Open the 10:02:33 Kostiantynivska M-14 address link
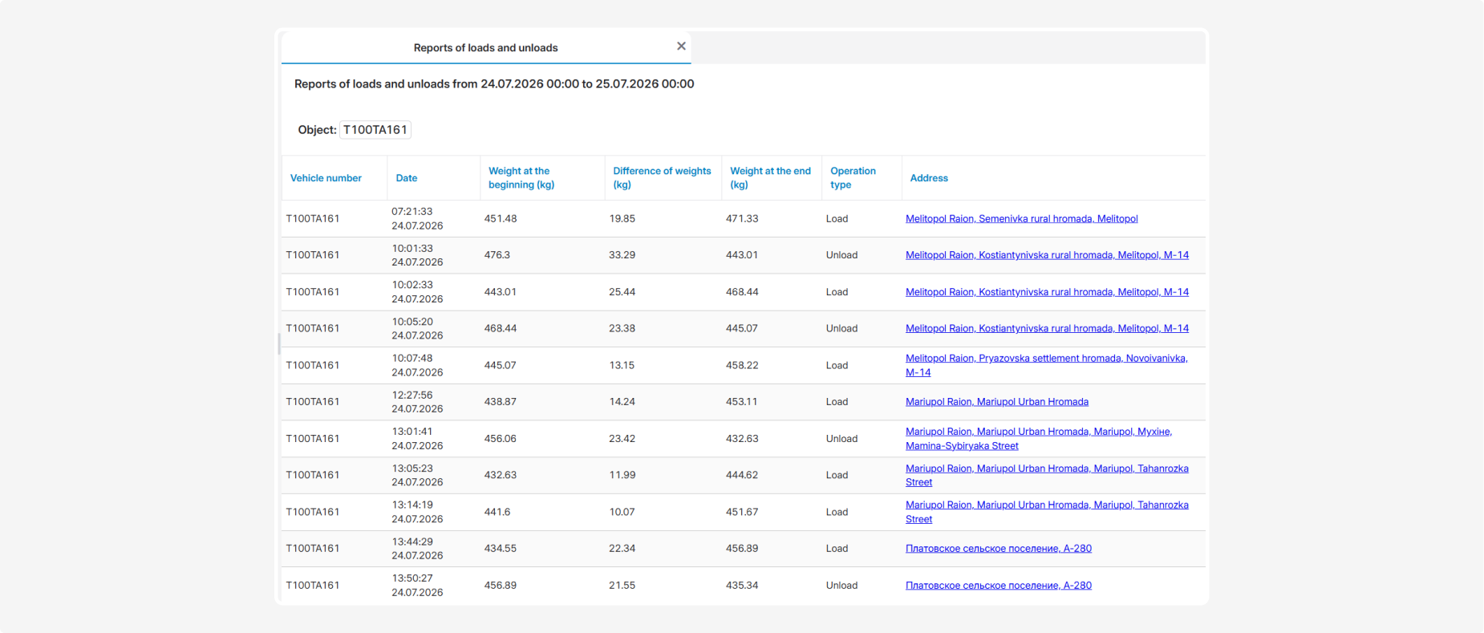1484x633 pixels. click(x=1047, y=292)
